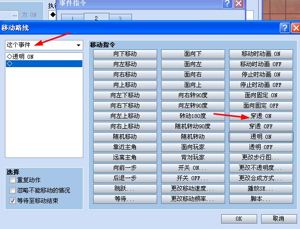300x229 pixels.
Task: Uncheck 等待至移动结束 checkbox
Action: tap(13, 201)
